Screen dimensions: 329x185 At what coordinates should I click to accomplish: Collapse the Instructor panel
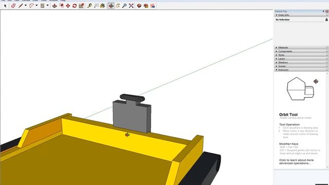(277, 70)
